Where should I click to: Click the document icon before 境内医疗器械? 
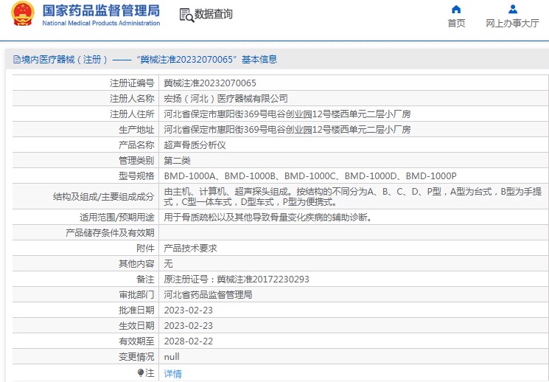click(16, 60)
